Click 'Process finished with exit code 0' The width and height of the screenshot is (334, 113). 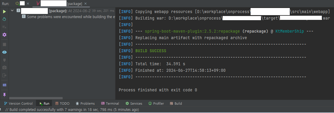coord(158,90)
